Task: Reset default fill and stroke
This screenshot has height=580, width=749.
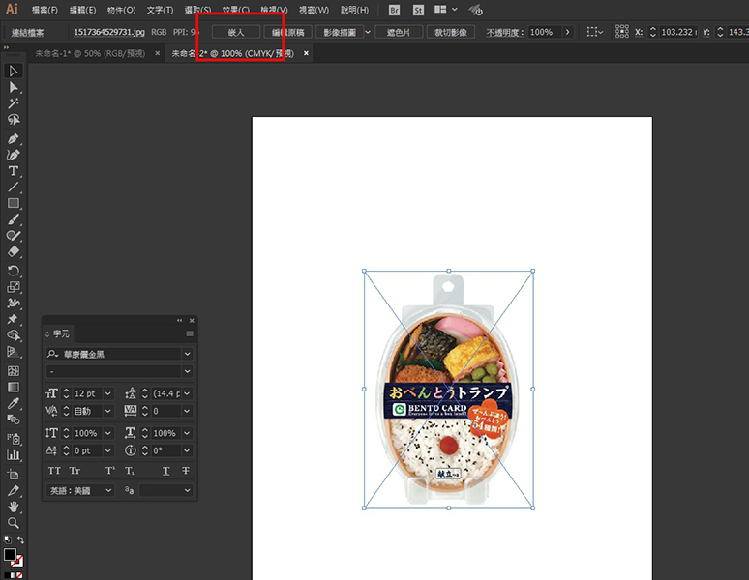Action: pyautogui.click(x=7, y=540)
